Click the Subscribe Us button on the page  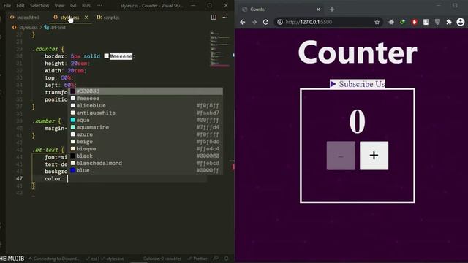pos(358,84)
